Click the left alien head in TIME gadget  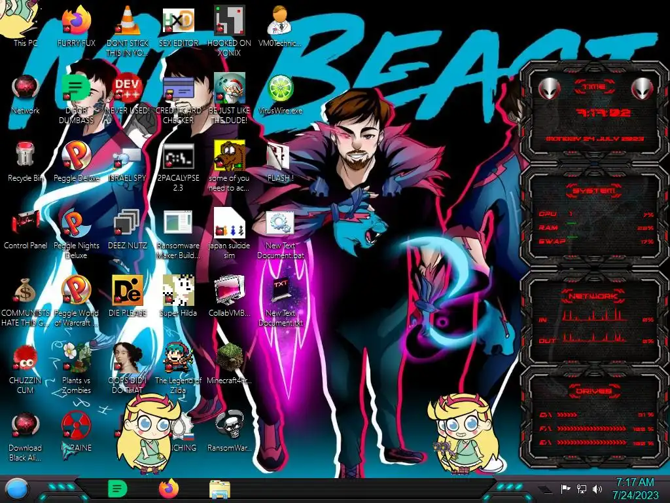(549, 89)
